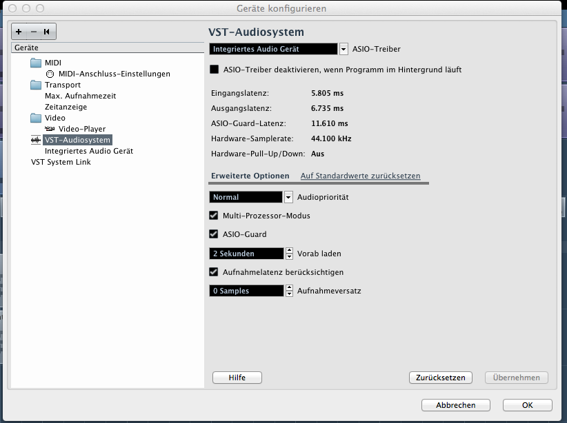567x423 pixels.
Task: Click the Video folder icon
Action: pyautogui.click(x=37, y=118)
